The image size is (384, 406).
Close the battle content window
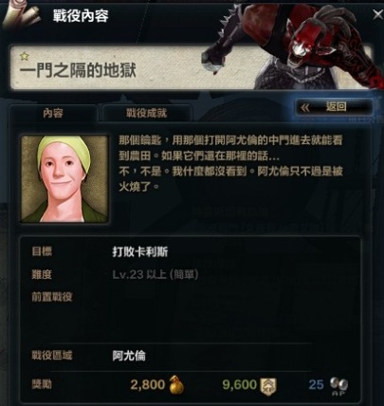coord(377,14)
